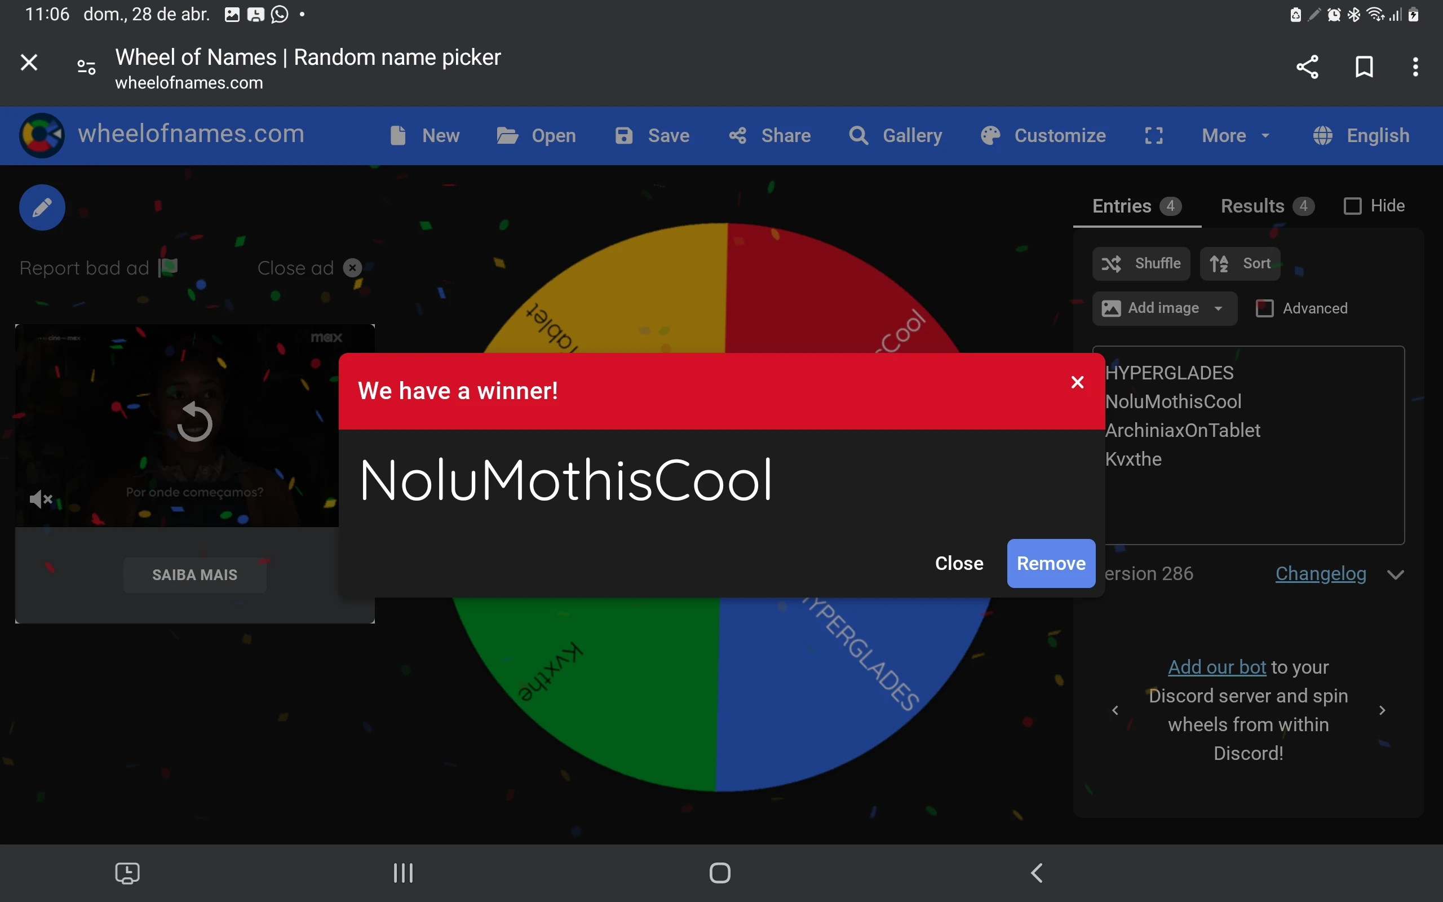Enable the Advanced checkbox
The width and height of the screenshot is (1443, 902).
pyautogui.click(x=1264, y=308)
